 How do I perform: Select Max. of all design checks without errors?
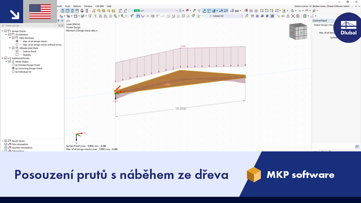[x=17, y=45]
